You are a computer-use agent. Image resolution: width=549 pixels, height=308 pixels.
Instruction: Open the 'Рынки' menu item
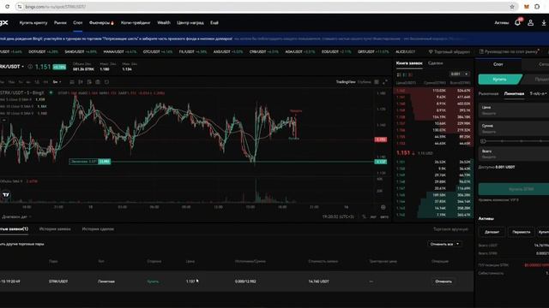pyautogui.click(x=60, y=23)
